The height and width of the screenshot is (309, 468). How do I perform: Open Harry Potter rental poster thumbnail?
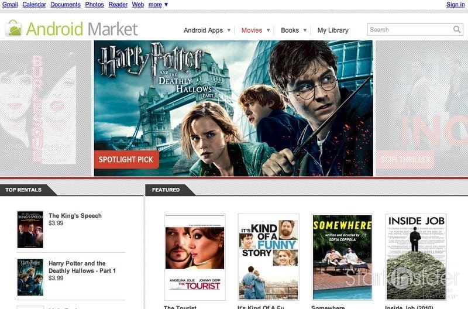30,277
